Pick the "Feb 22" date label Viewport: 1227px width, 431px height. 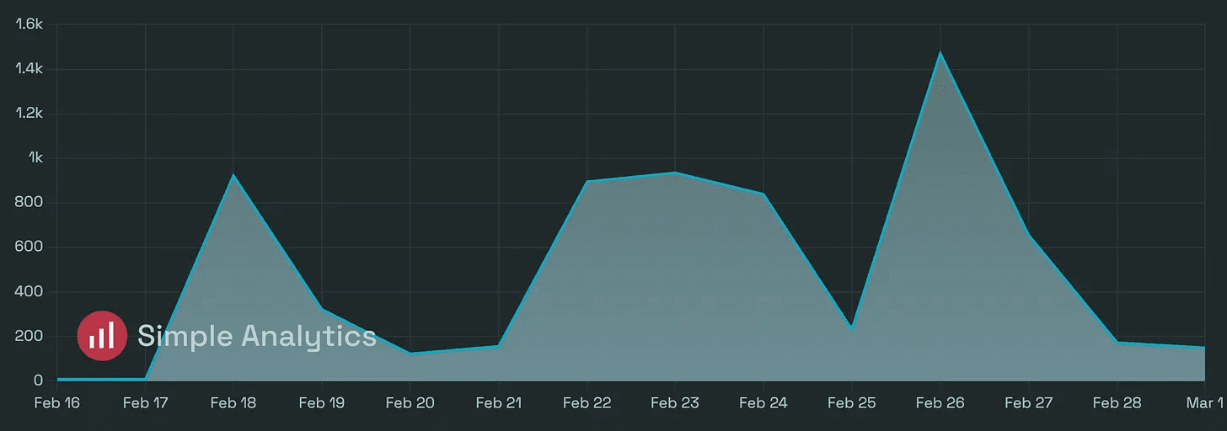pos(587,403)
